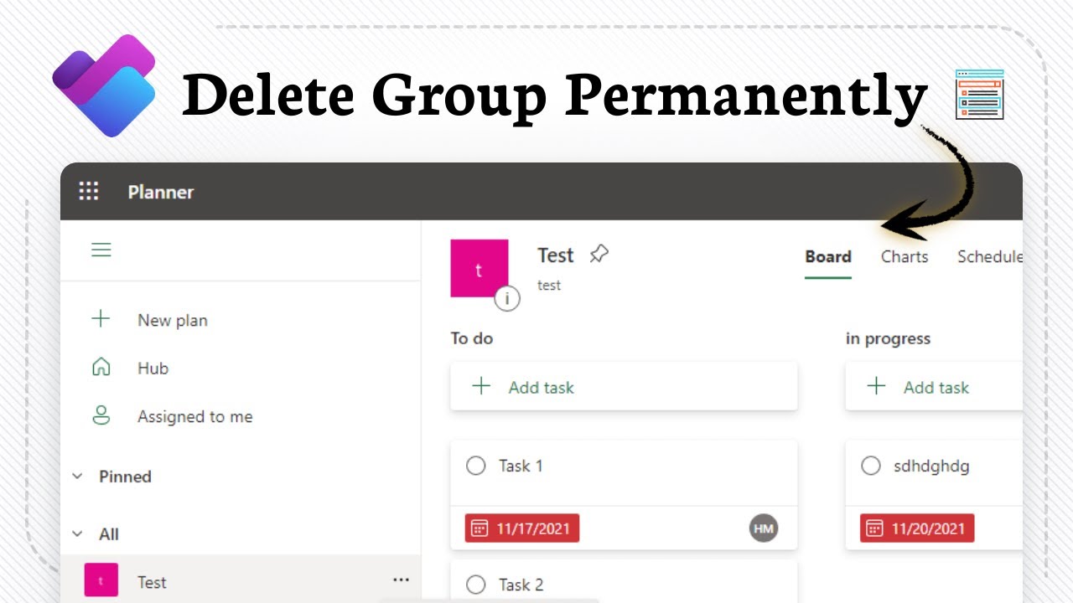Click the calendar icon on 11/17/2021 date
1073x603 pixels.
click(479, 528)
